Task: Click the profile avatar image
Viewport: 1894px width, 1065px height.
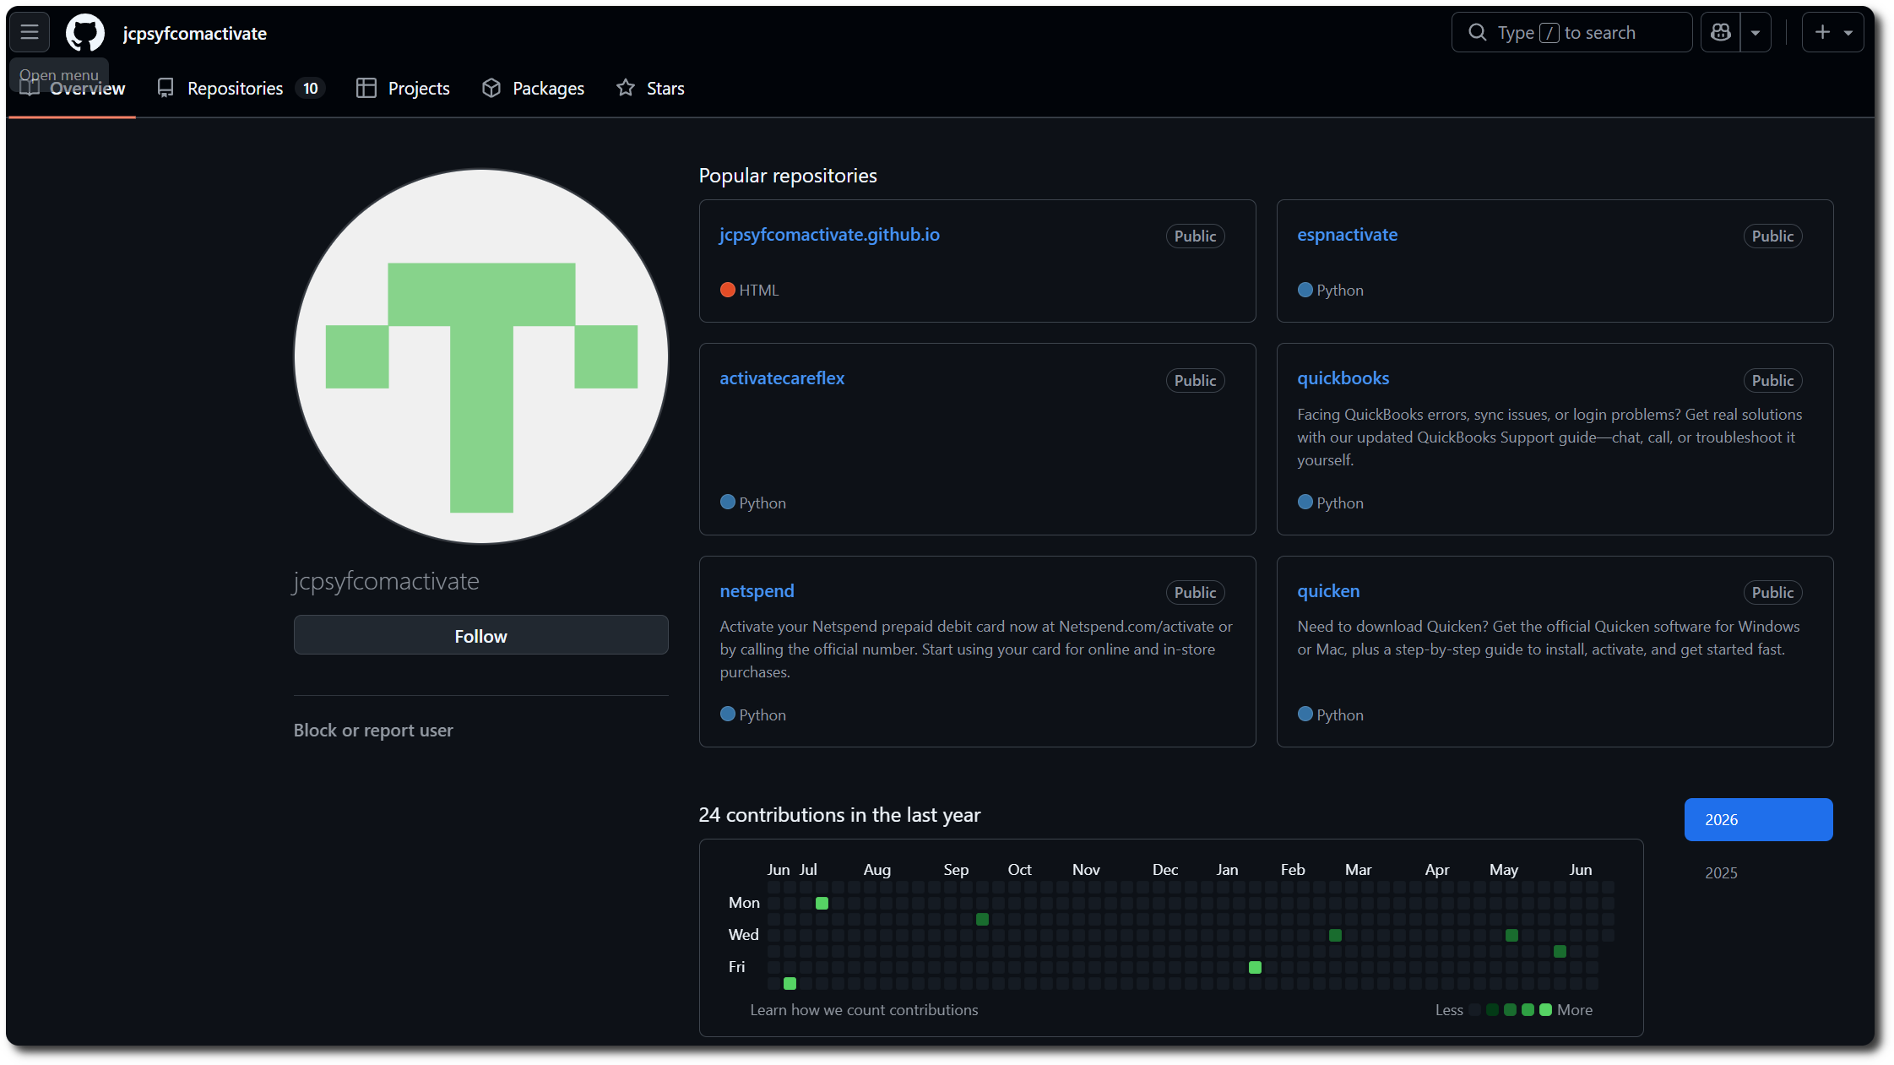Action: pos(481,356)
